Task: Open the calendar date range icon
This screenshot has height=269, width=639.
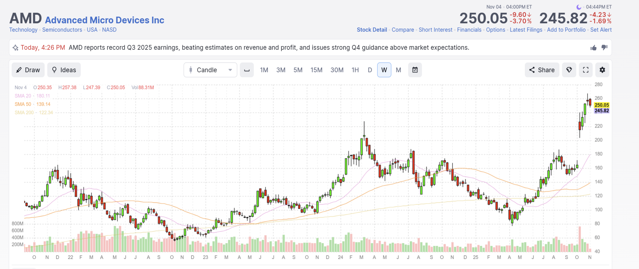Action: 415,70
